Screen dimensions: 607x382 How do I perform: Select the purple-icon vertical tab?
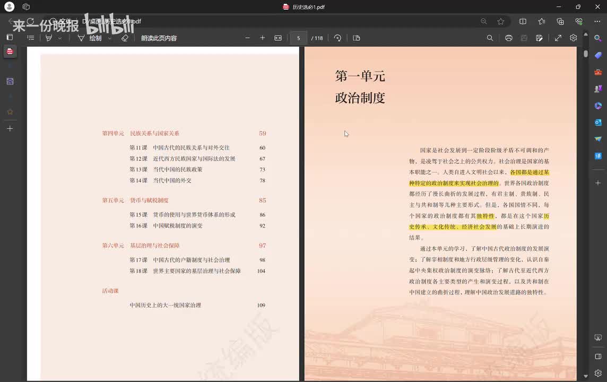pos(10,81)
